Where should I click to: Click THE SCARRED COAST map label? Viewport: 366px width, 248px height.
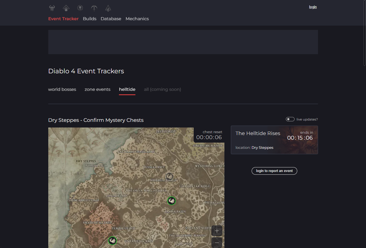point(83,200)
